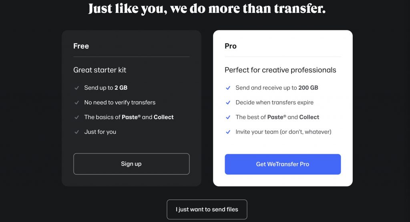Click the Pro plan title

[x=231, y=46]
